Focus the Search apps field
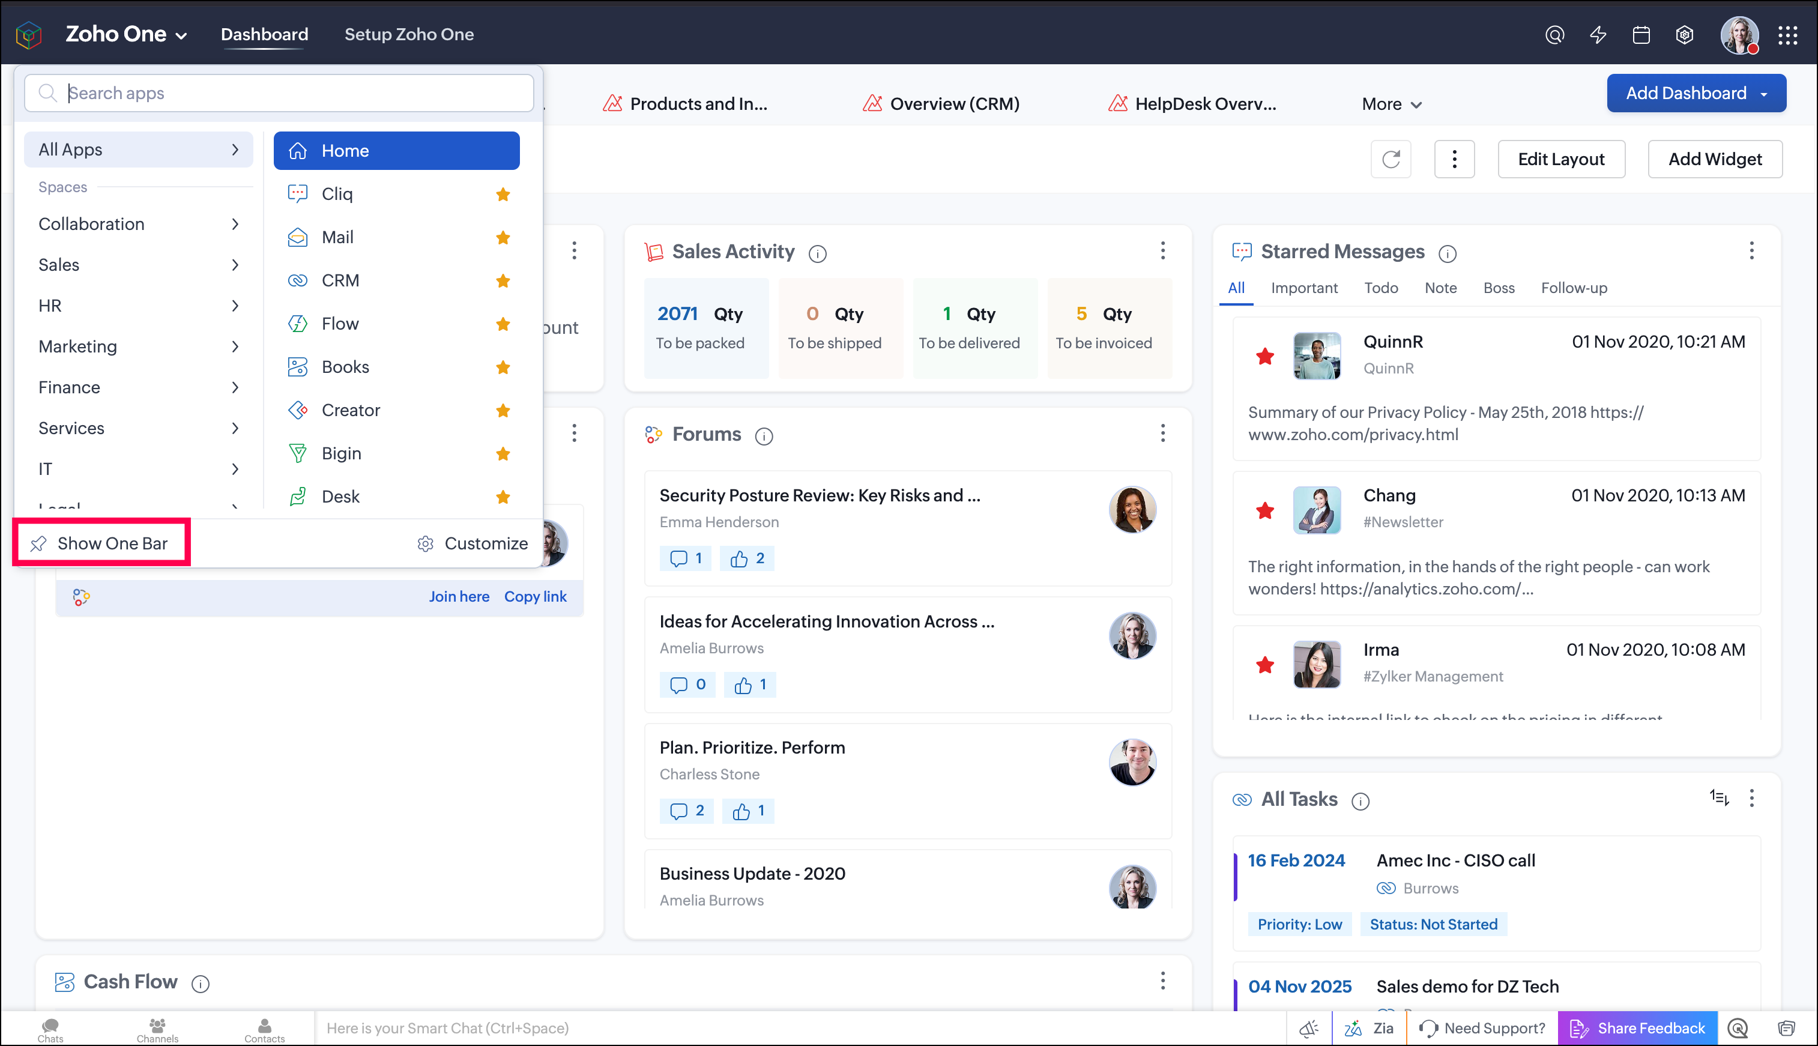Viewport: 1818px width, 1046px height. pos(279,94)
